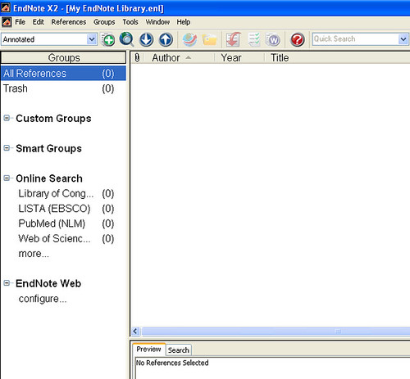The height and width of the screenshot is (379, 410).
Task: Open the Groups menu
Action: 104,22
